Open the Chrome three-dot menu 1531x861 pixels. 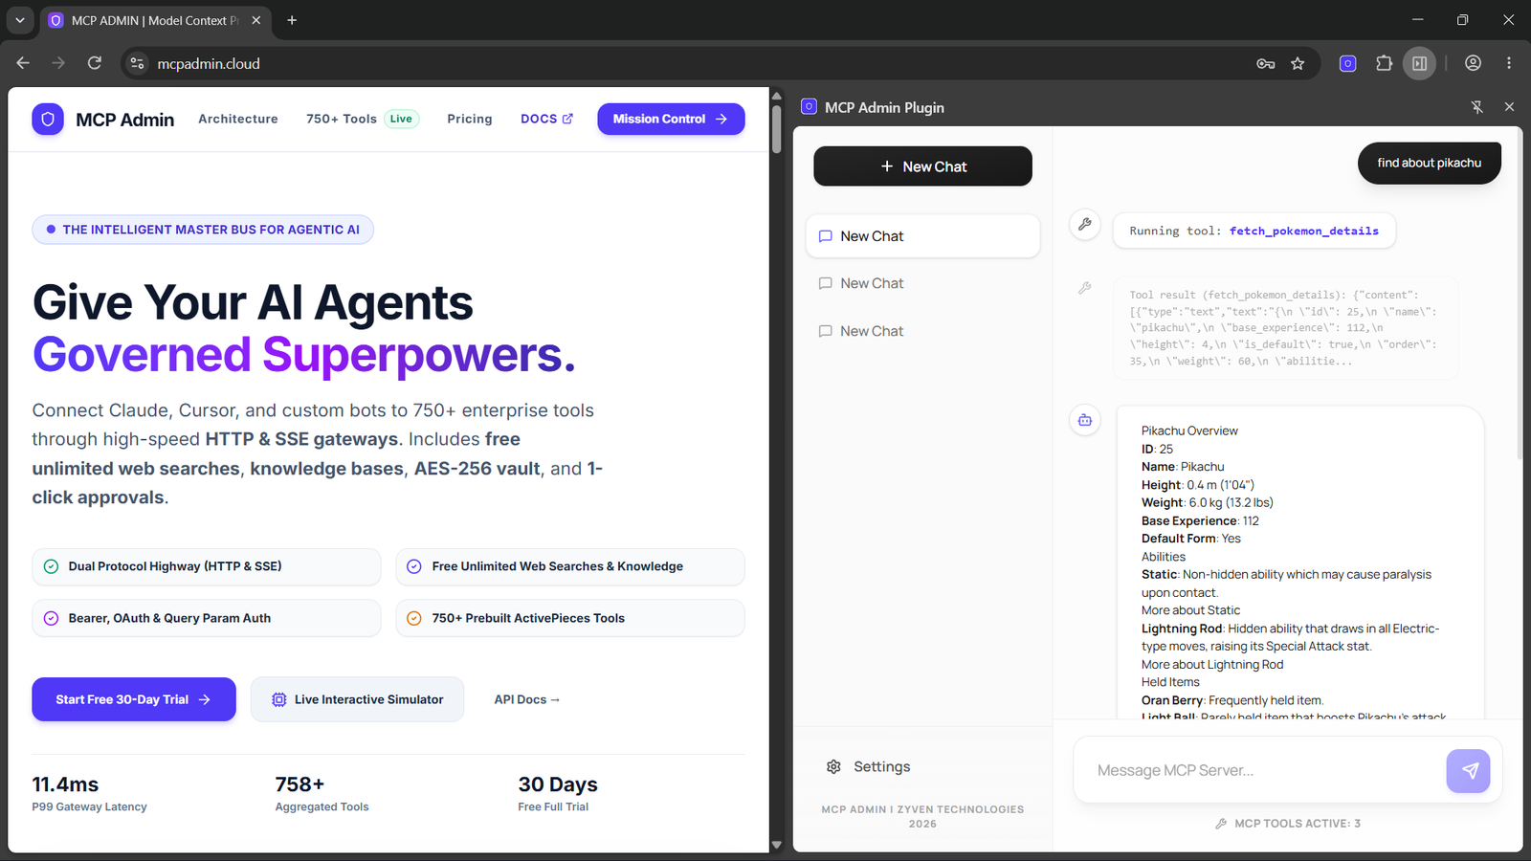pos(1509,63)
